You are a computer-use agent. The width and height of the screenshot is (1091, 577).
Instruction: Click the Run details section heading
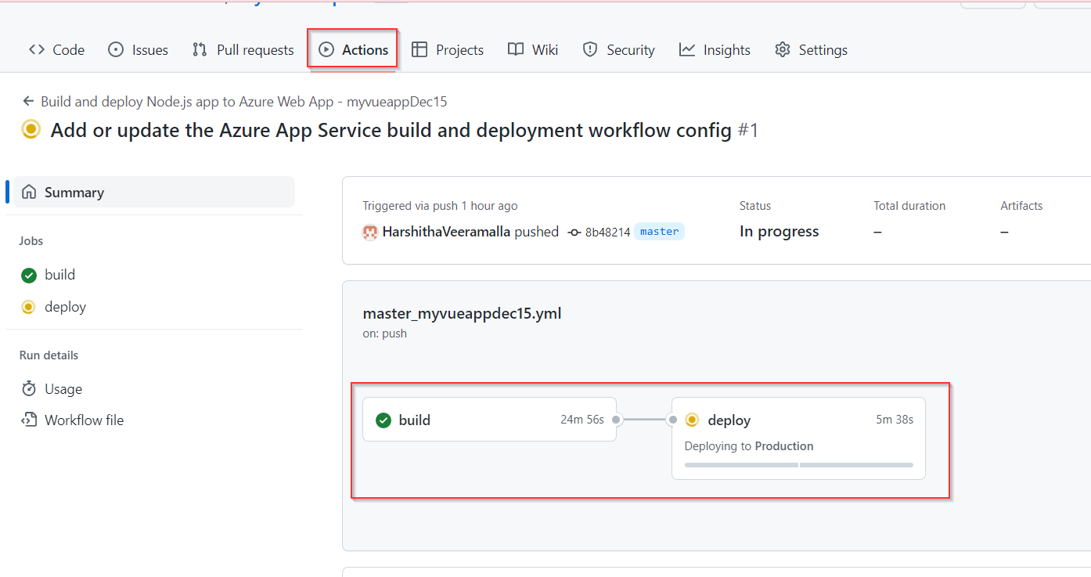pos(49,355)
